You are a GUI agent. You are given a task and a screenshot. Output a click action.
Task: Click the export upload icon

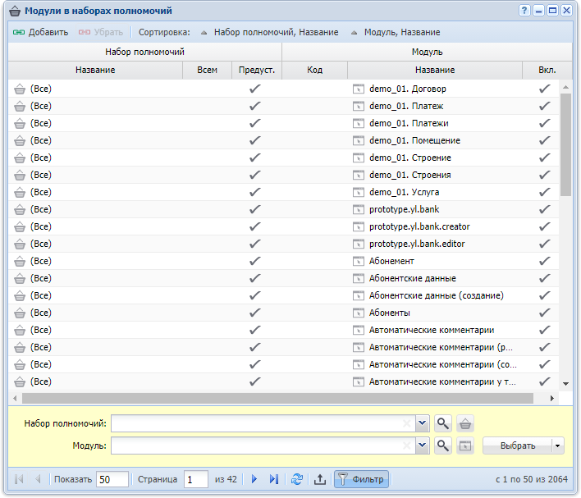click(x=320, y=479)
